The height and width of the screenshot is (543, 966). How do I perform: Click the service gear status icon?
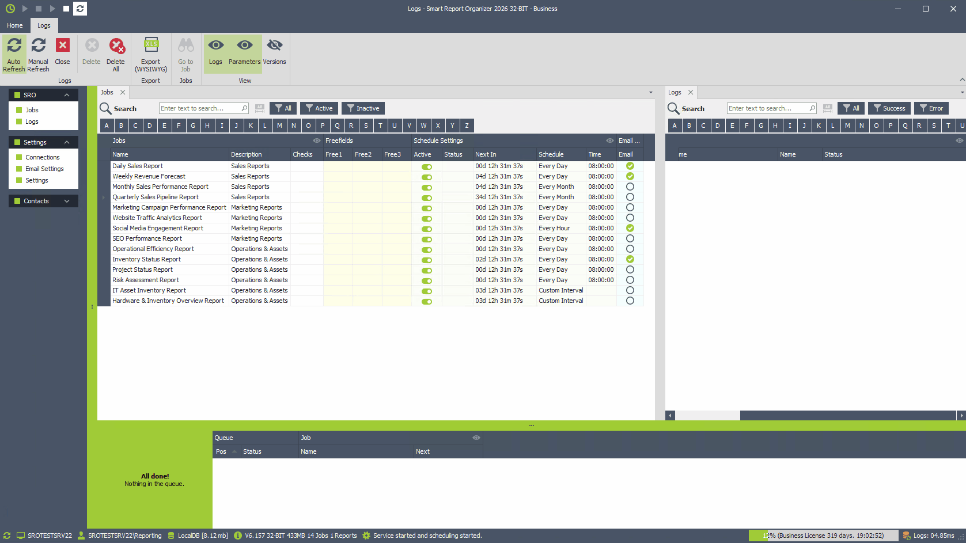pos(366,536)
